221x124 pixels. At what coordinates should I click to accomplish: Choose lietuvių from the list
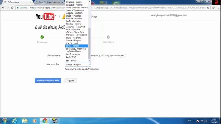[77, 24]
